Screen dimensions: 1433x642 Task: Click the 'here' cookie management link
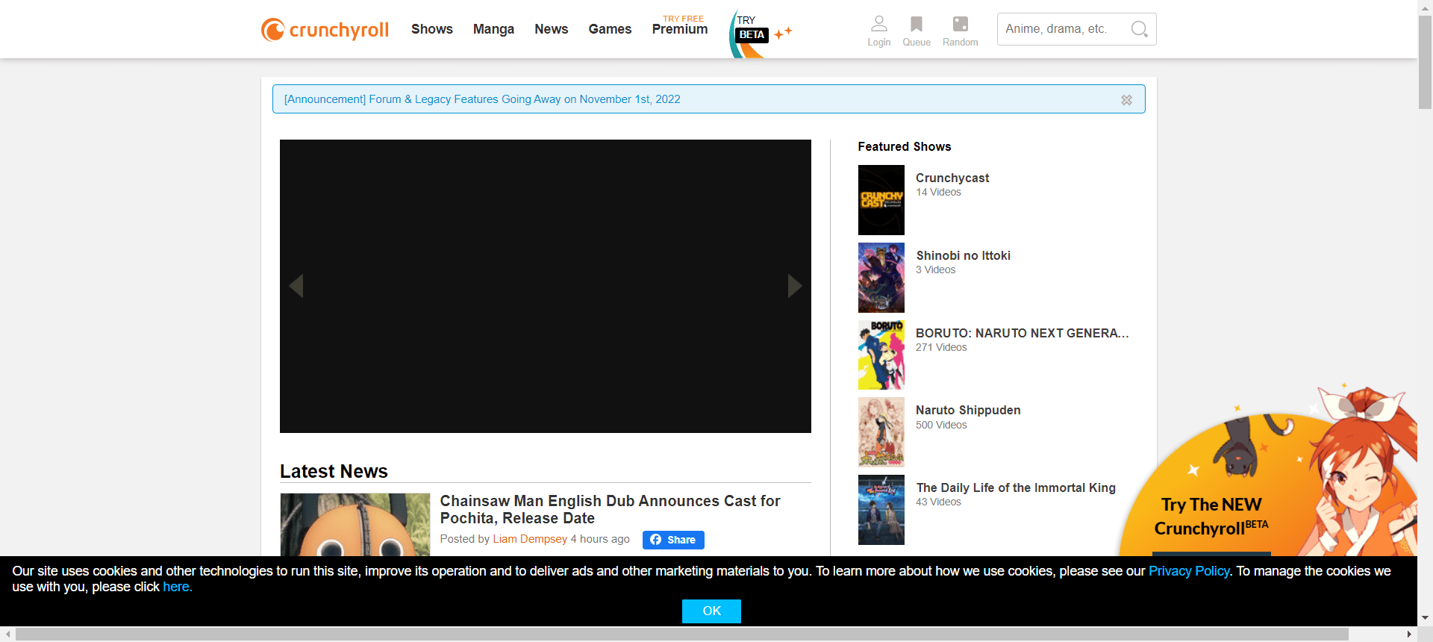click(x=177, y=587)
